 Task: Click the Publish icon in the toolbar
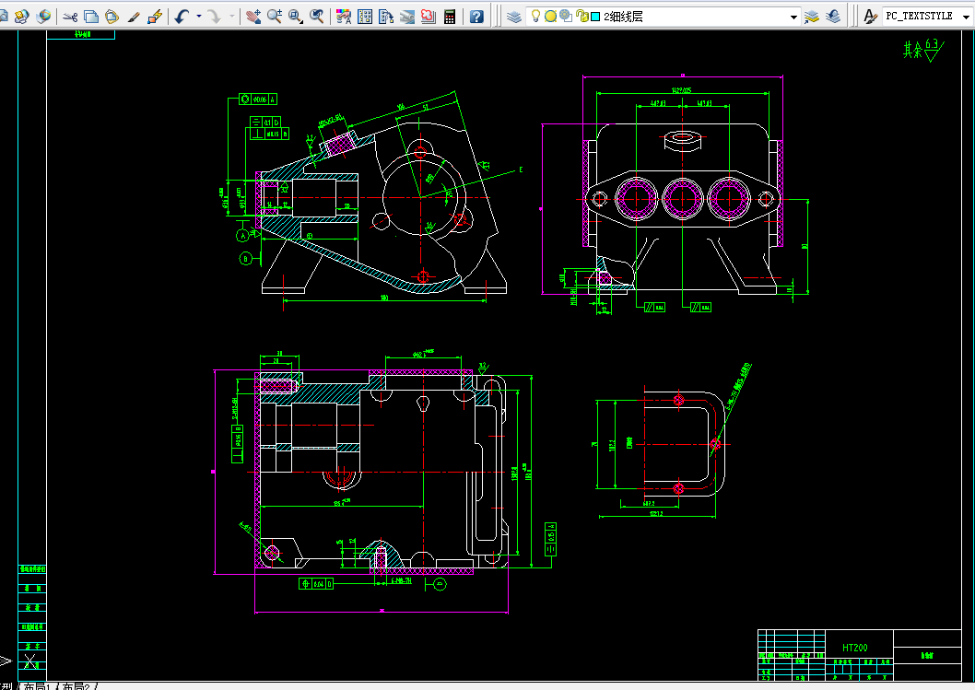tap(22, 17)
